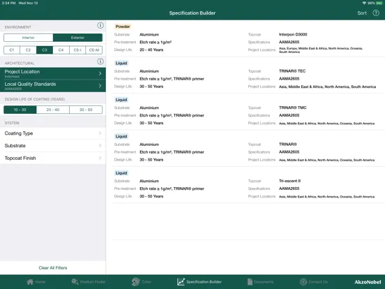The width and height of the screenshot is (385, 289).
Task: Choose corrosivity class C5-M
Action: tap(94, 50)
